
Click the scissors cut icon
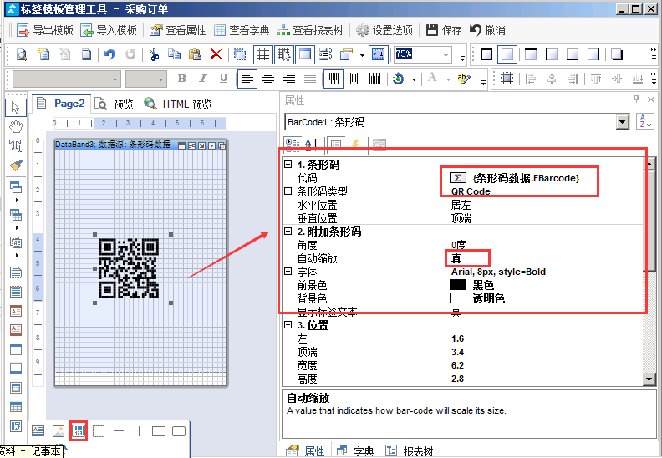coord(154,54)
